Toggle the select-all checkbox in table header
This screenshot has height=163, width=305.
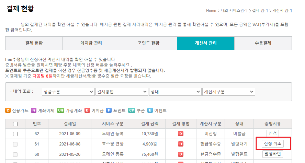[15, 124]
